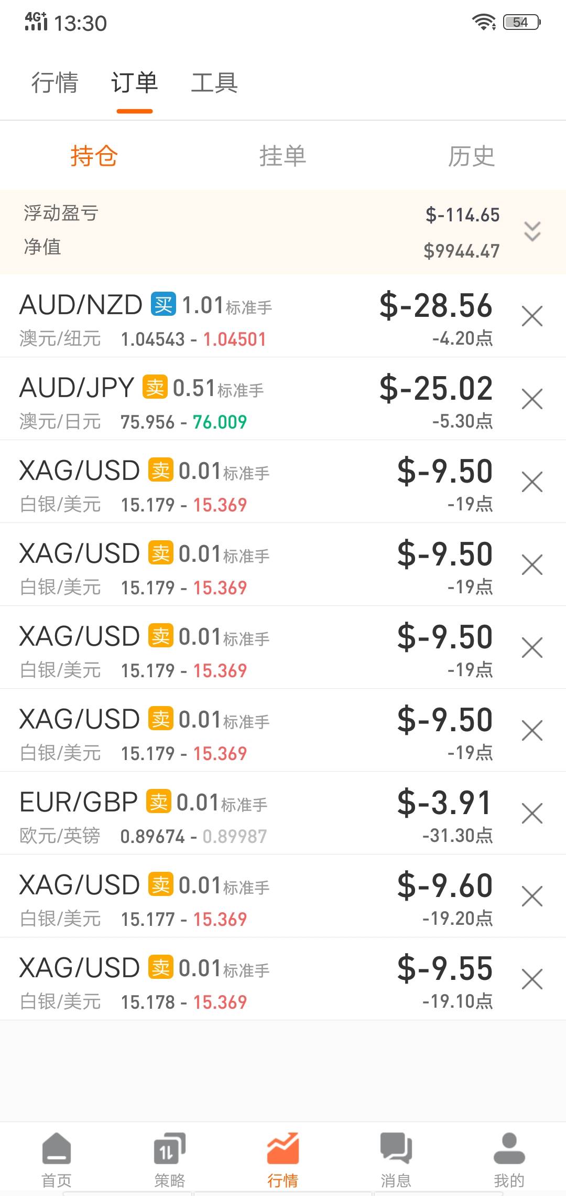This screenshot has width=566, height=1196.
Task: Open the 工具 tools tab
Action: pos(214,83)
